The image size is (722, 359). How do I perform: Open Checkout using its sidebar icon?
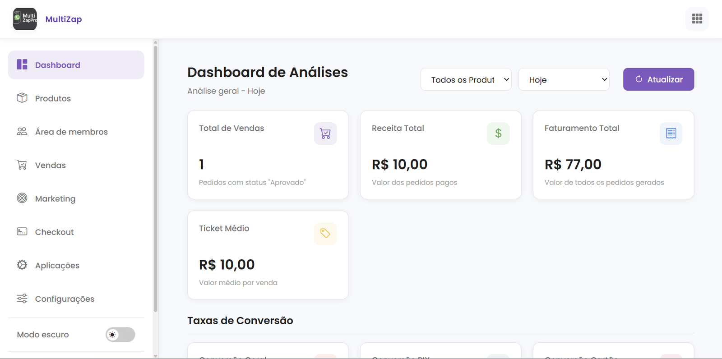pyautogui.click(x=22, y=232)
